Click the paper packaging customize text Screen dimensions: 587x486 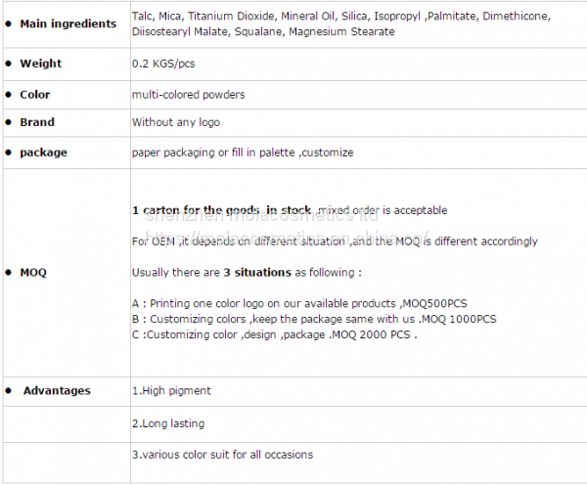click(x=243, y=153)
